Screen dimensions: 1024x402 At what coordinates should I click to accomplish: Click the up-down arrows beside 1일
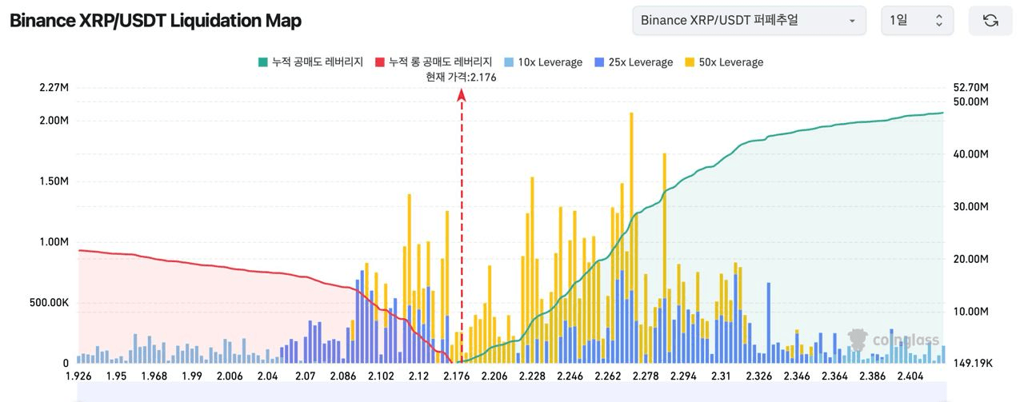click(x=939, y=21)
